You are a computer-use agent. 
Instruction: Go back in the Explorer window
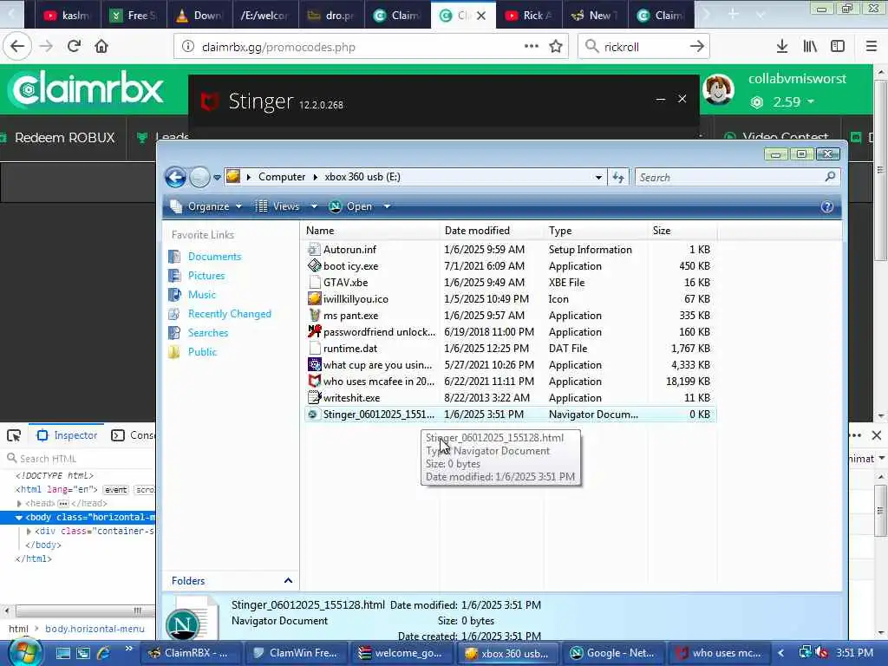coord(175,177)
